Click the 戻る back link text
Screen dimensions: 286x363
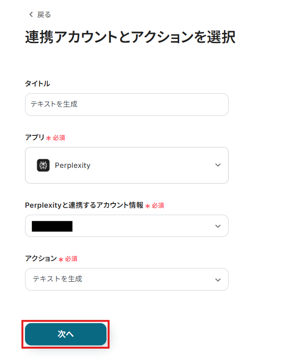[x=44, y=14]
